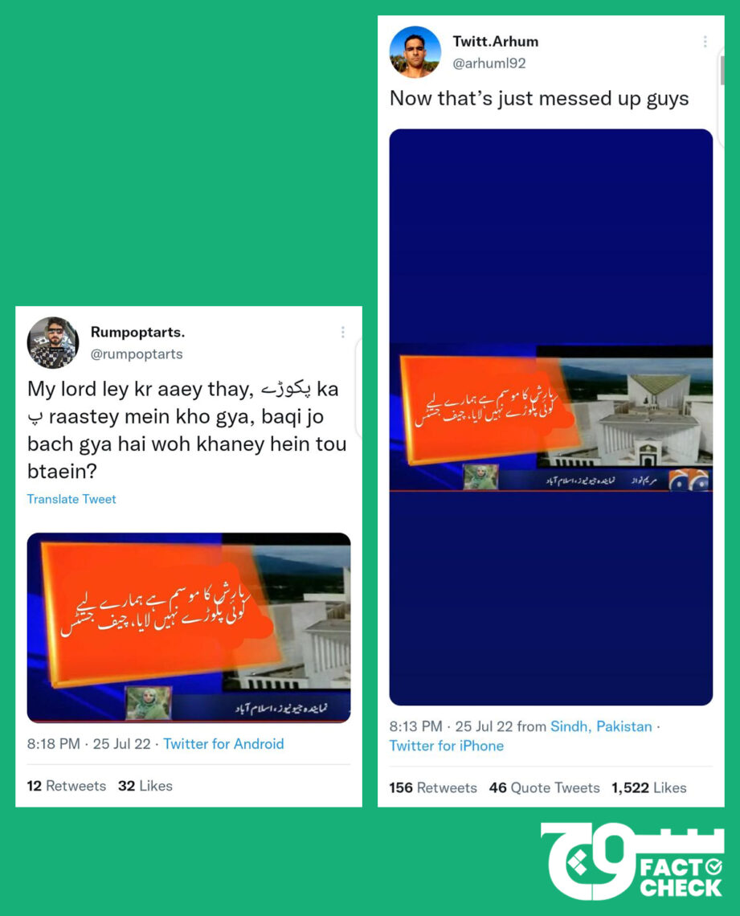Click the Fact Check logo
Viewport: 740px width, 916px height.
[632, 861]
